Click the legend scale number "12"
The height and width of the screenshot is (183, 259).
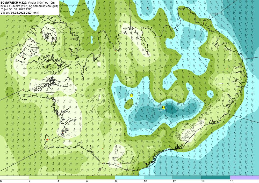(174, 181)
